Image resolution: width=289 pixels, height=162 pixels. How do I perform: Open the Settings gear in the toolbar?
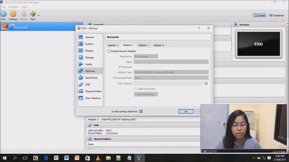(x=13, y=15)
